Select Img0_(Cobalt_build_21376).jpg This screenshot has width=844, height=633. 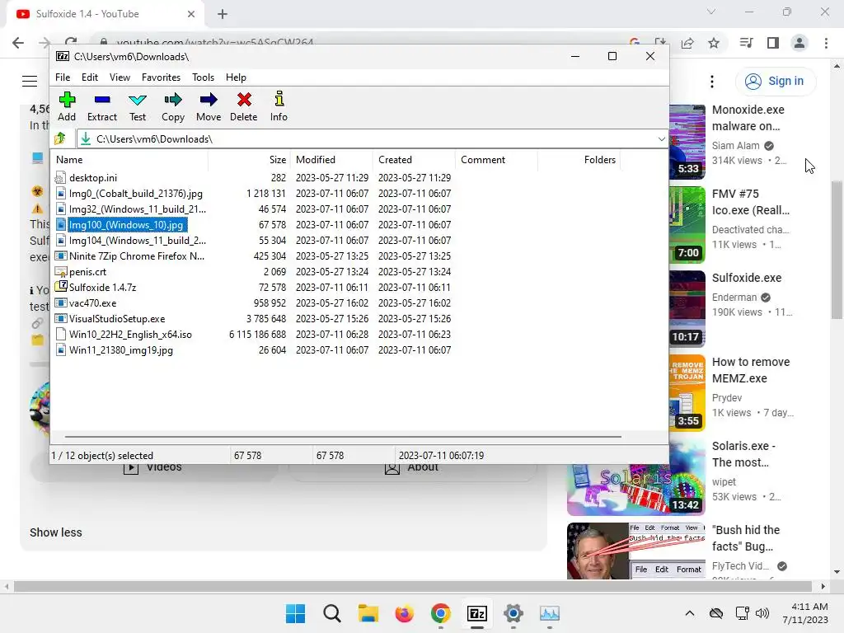click(136, 193)
